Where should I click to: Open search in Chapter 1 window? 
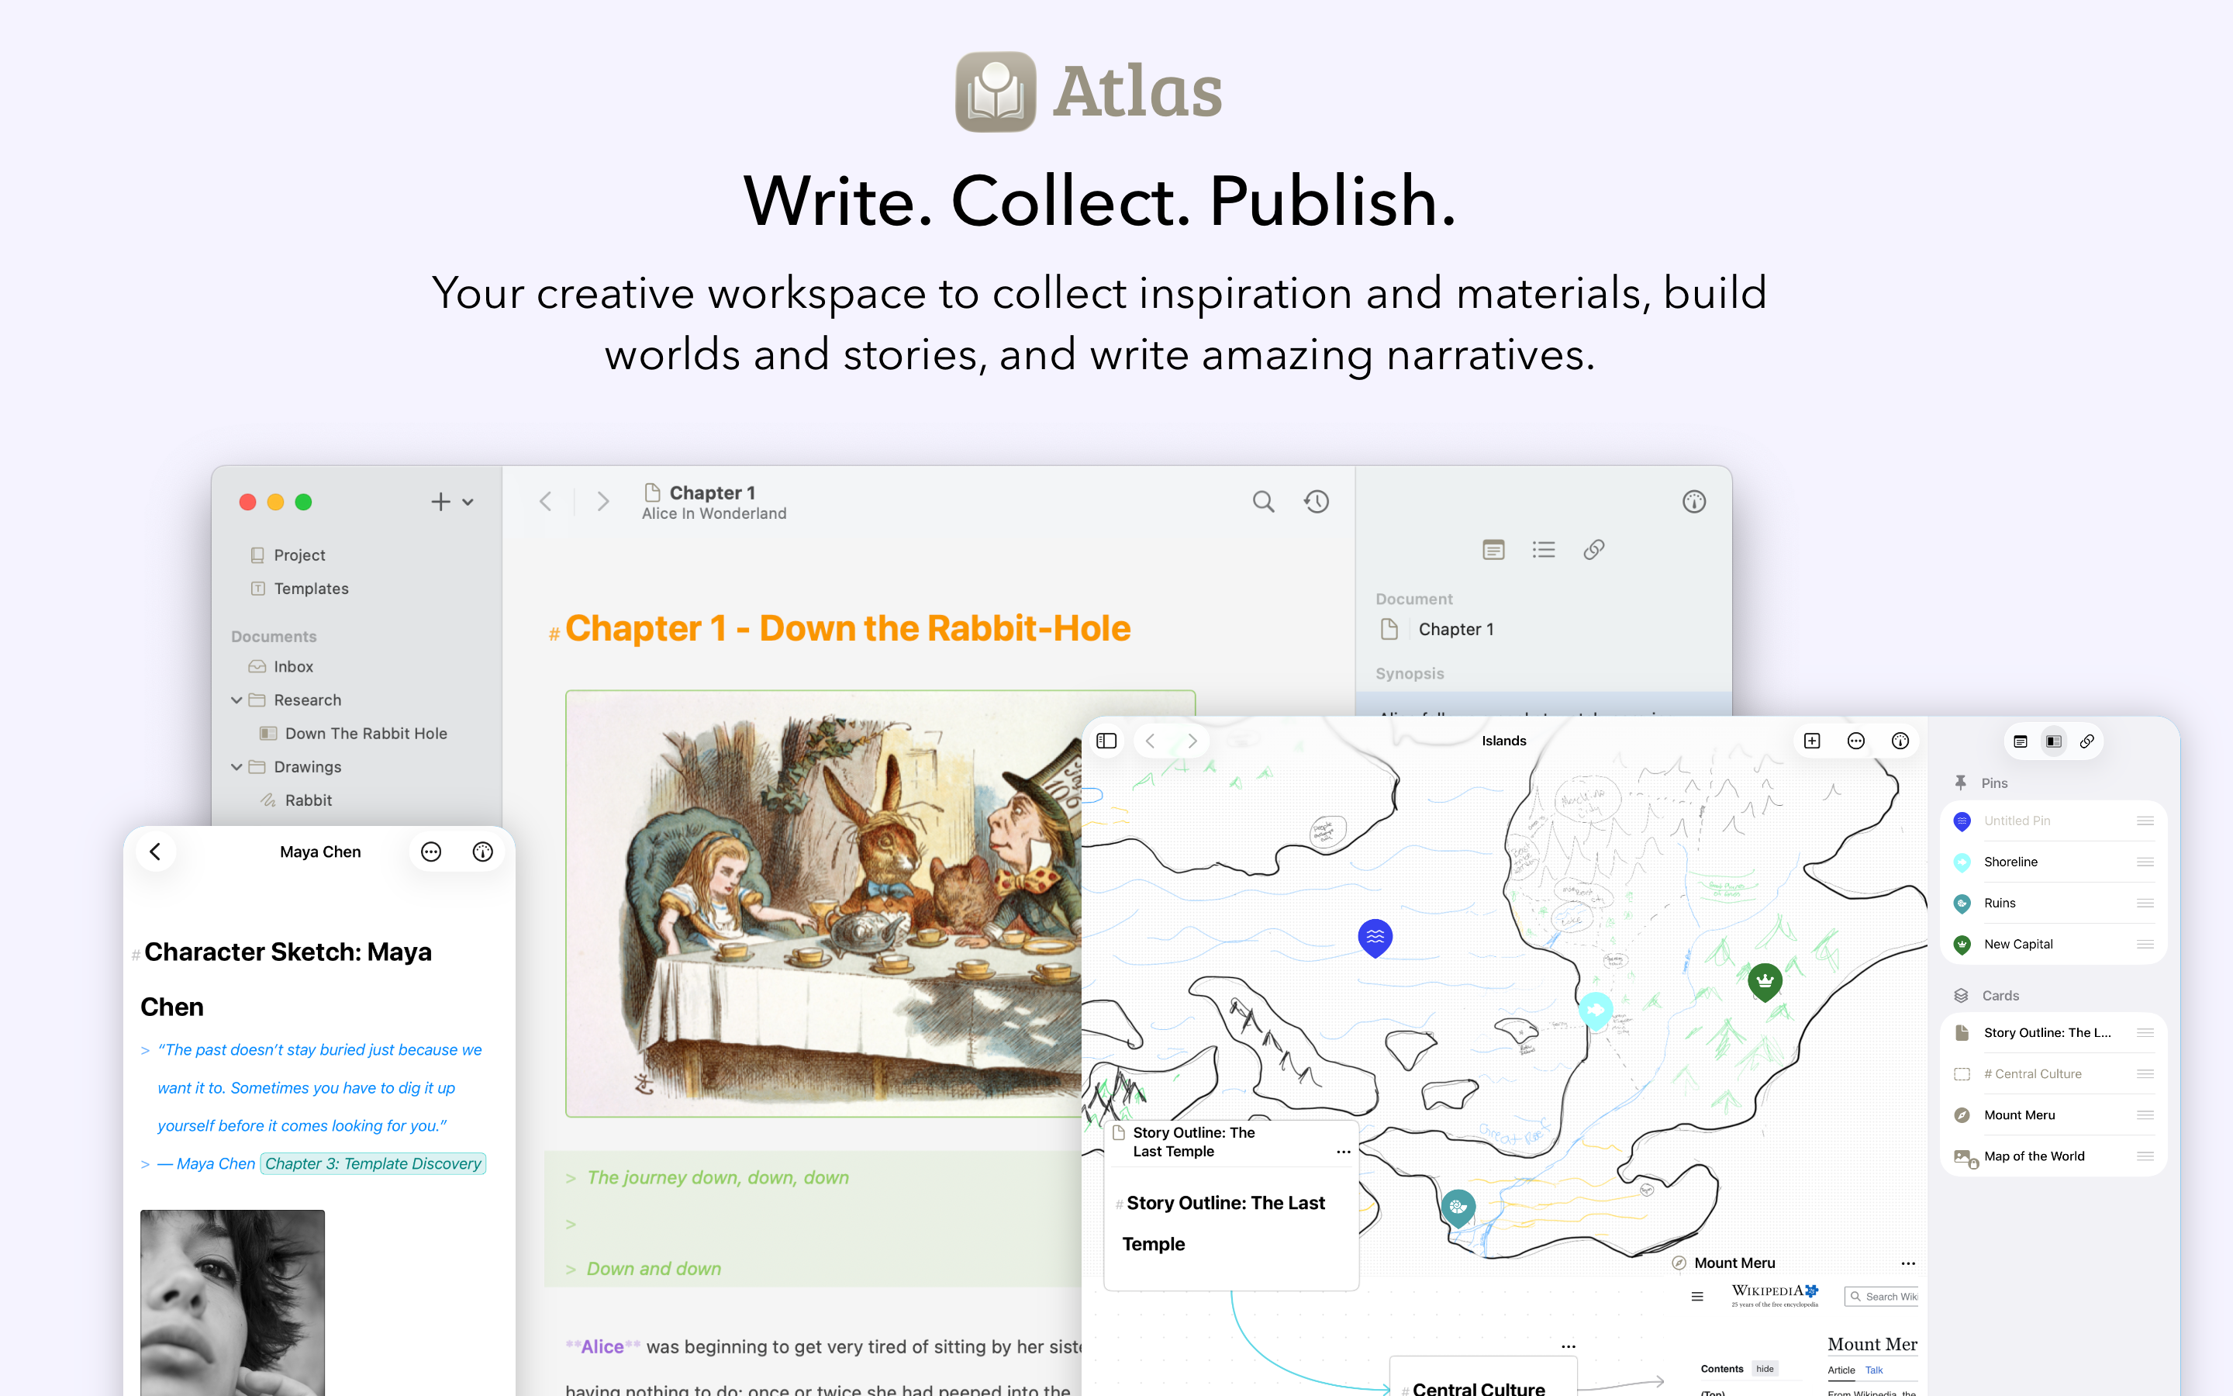coord(1263,501)
